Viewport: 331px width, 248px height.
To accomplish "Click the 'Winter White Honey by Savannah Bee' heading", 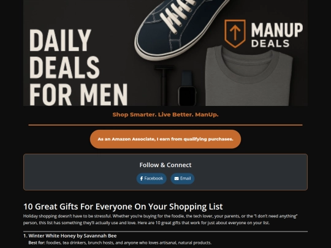I will coord(70,236).
